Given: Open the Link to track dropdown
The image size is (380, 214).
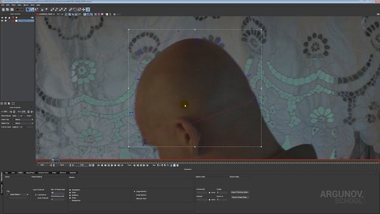Looking at the screenshot, I should pyautogui.click(x=18, y=127).
